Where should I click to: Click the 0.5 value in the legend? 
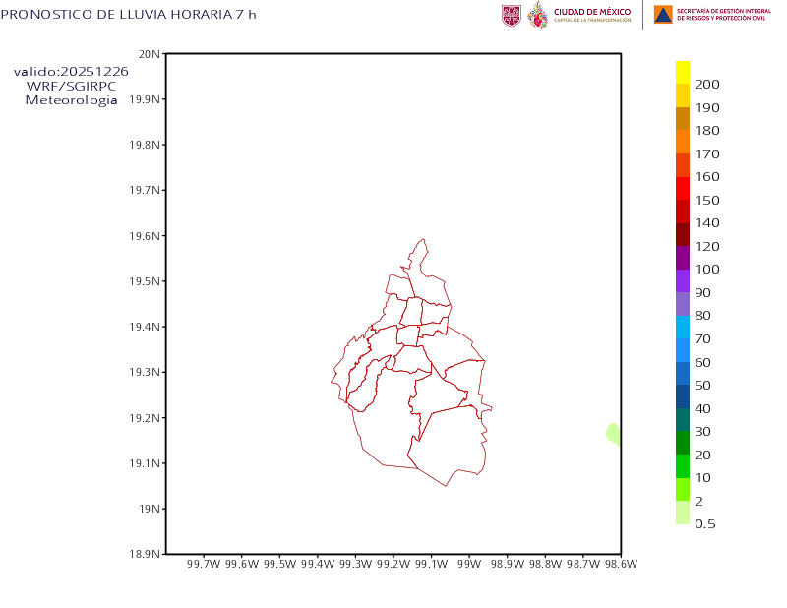[x=704, y=523]
